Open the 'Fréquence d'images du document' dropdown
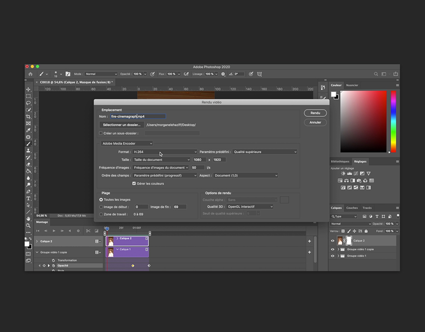Screen dimensions: 425x332 [x=161, y=167]
